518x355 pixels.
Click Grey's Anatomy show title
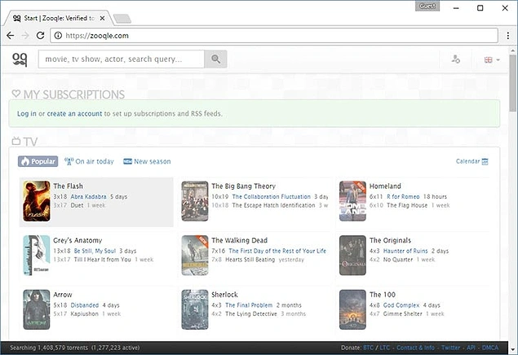tap(77, 240)
